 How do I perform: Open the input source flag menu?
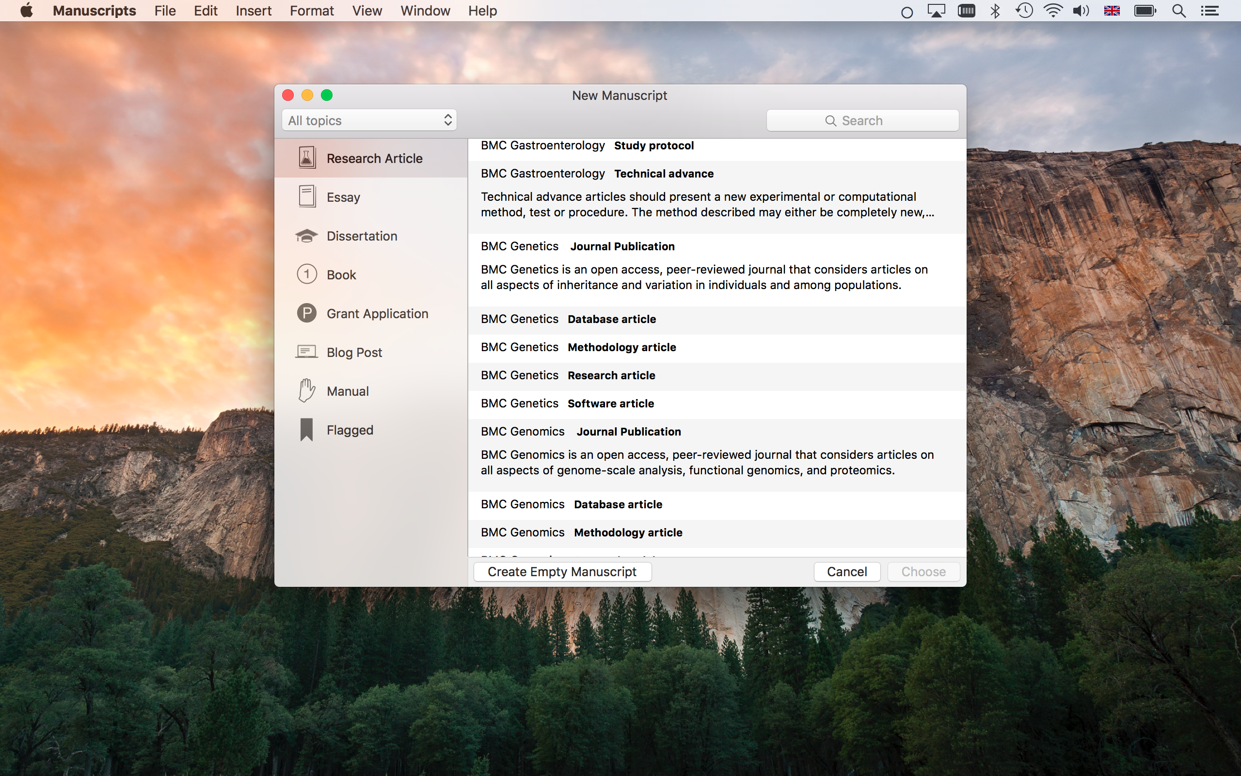pos(1111,11)
